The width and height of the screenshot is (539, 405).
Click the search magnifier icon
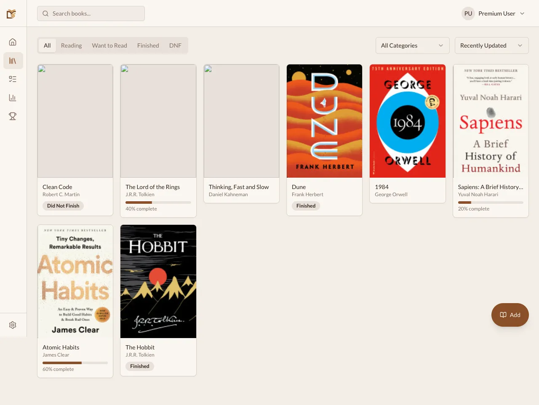(45, 13)
